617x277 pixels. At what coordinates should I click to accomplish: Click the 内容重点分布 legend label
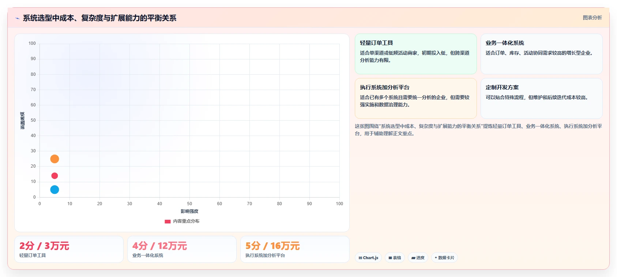pos(186,221)
